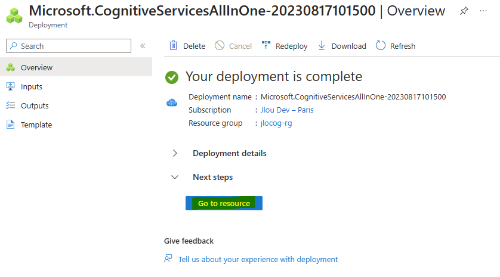500x277 pixels.
Task: Click the page title Microsoft.CognitiveServicesAllInOne
Action: [202, 11]
